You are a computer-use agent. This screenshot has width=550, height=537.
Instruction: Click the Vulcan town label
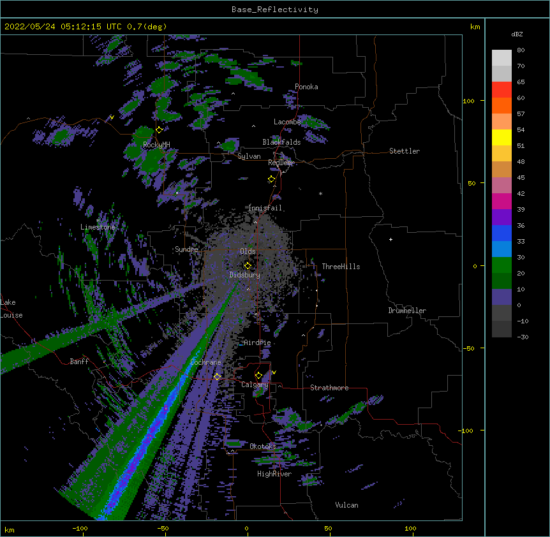[346, 505]
